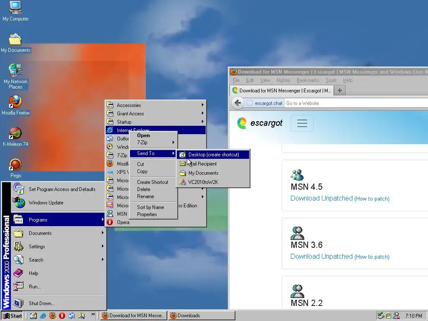Open My Network Places desktop icon
Viewport: 428px width, 321px height.
point(15,77)
